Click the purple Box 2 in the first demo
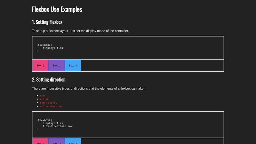 [x=57, y=66]
